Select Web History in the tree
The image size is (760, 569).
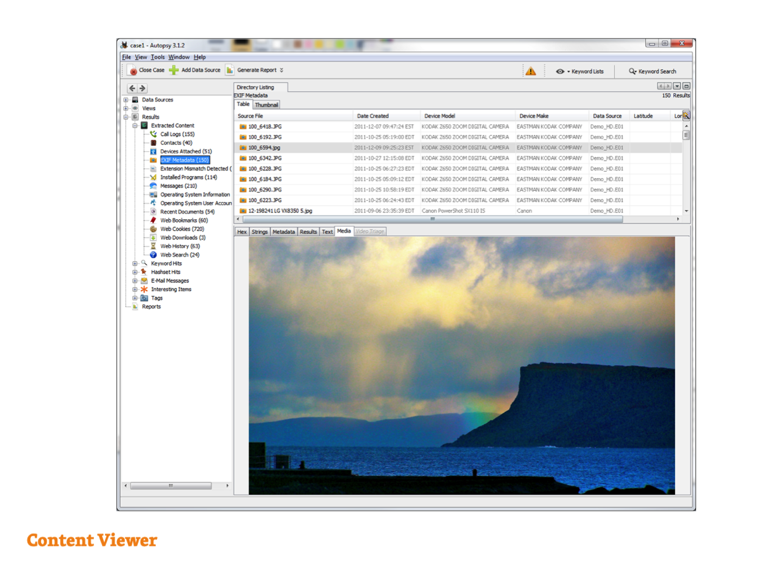180,246
